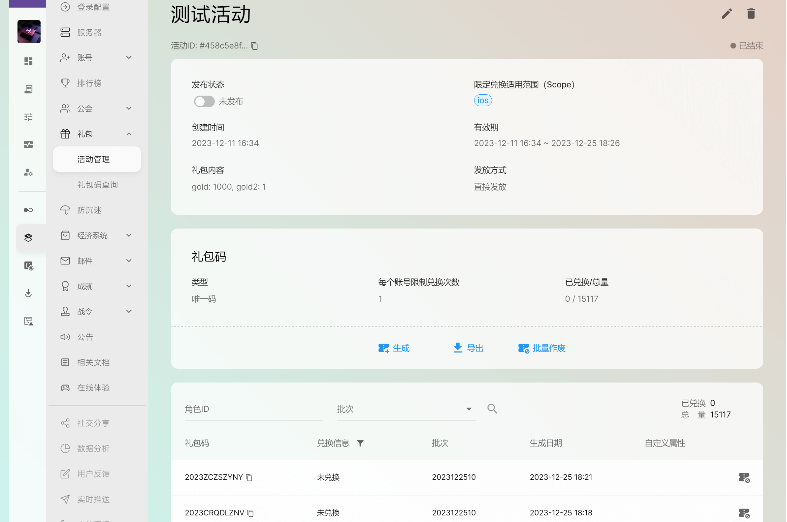The image size is (787, 522).
Task: Copy the activity ID with the copy icon
Action: coord(255,46)
